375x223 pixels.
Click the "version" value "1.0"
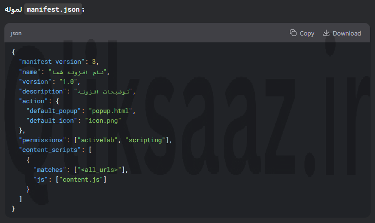(x=69, y=82)
